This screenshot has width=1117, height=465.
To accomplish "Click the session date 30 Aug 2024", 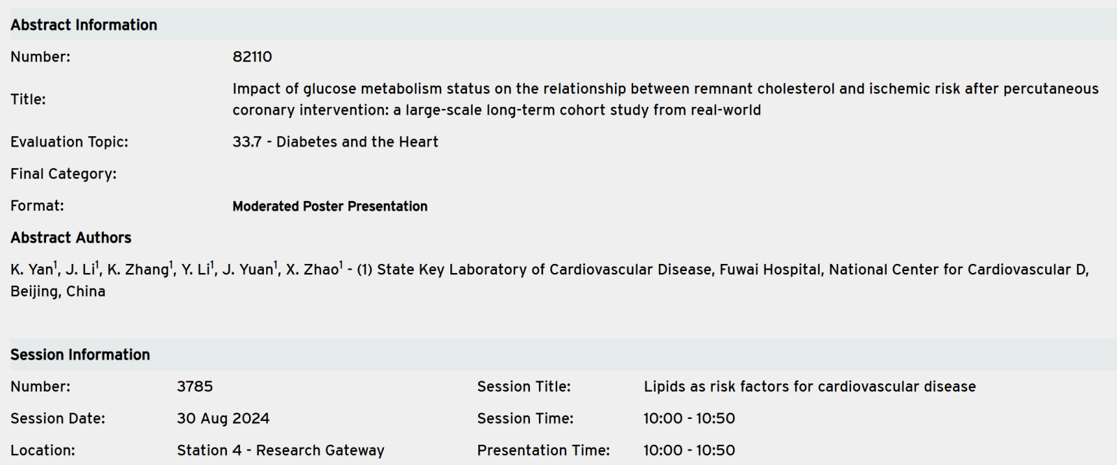I will 223,419.
